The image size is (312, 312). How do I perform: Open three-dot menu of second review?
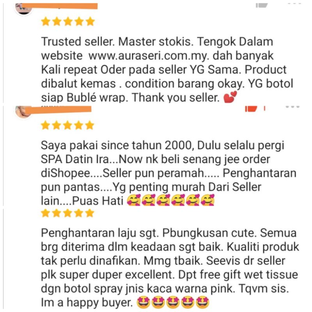pos(292,107)
